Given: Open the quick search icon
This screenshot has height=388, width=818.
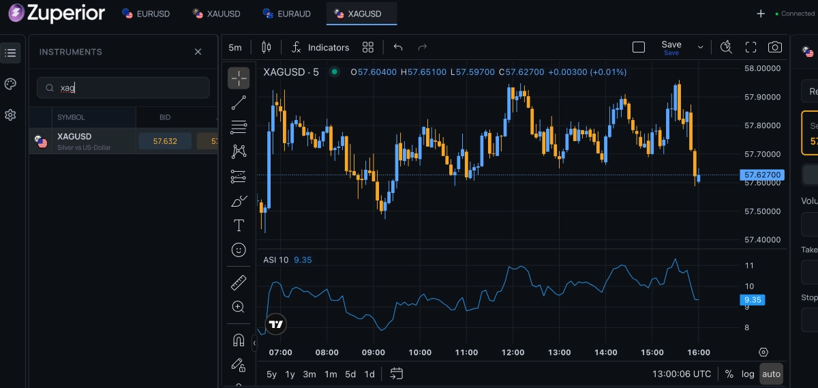Looking at the screenshot, I should point(726,47).
